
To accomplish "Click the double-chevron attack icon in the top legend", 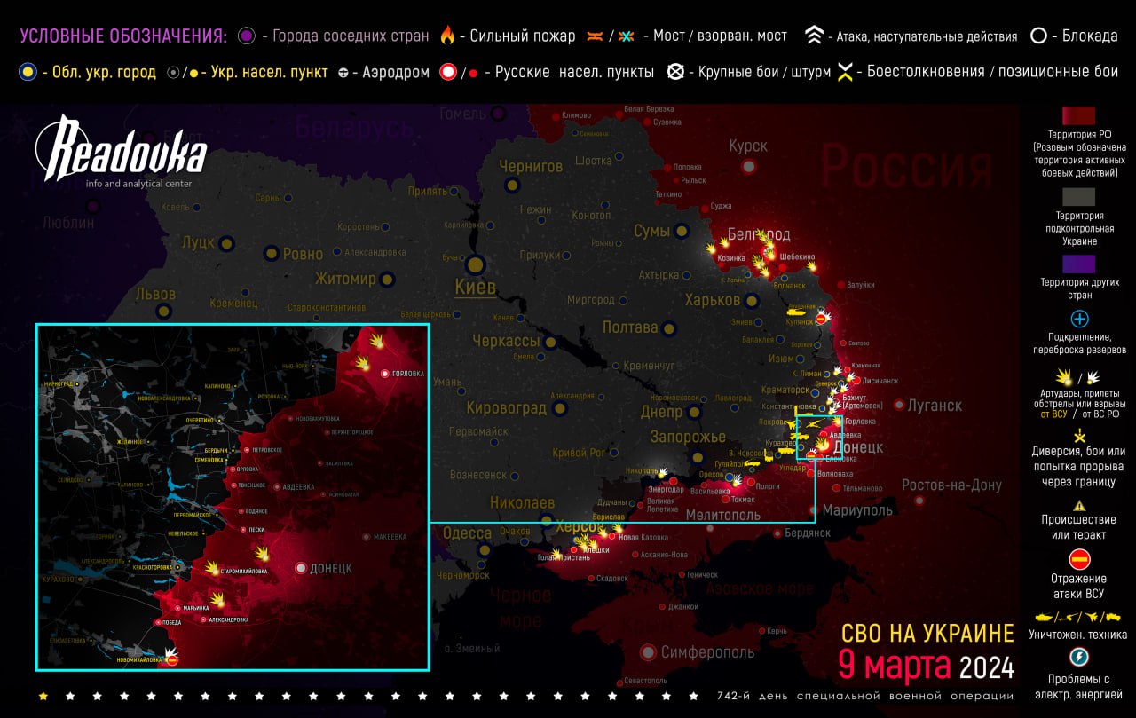I will coord(813,36).
